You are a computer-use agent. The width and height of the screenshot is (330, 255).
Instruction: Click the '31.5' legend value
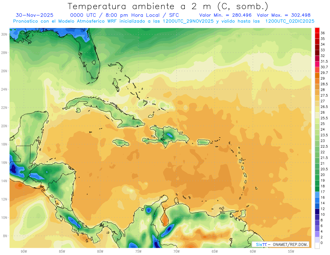click(x=324, y=61)
